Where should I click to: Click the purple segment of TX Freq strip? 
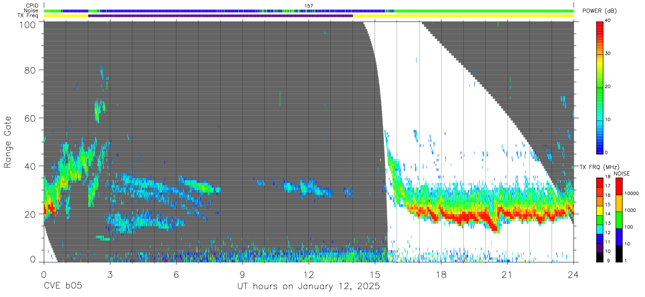tap(221, 16)
